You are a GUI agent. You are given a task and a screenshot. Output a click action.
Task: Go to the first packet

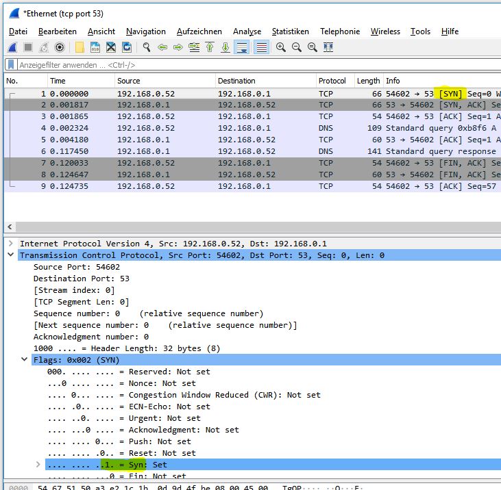point(210,47)
